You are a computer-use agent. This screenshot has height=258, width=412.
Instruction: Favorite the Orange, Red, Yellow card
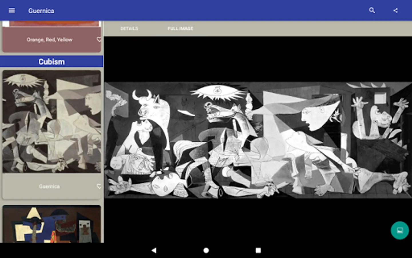click(x=99, y=40)
